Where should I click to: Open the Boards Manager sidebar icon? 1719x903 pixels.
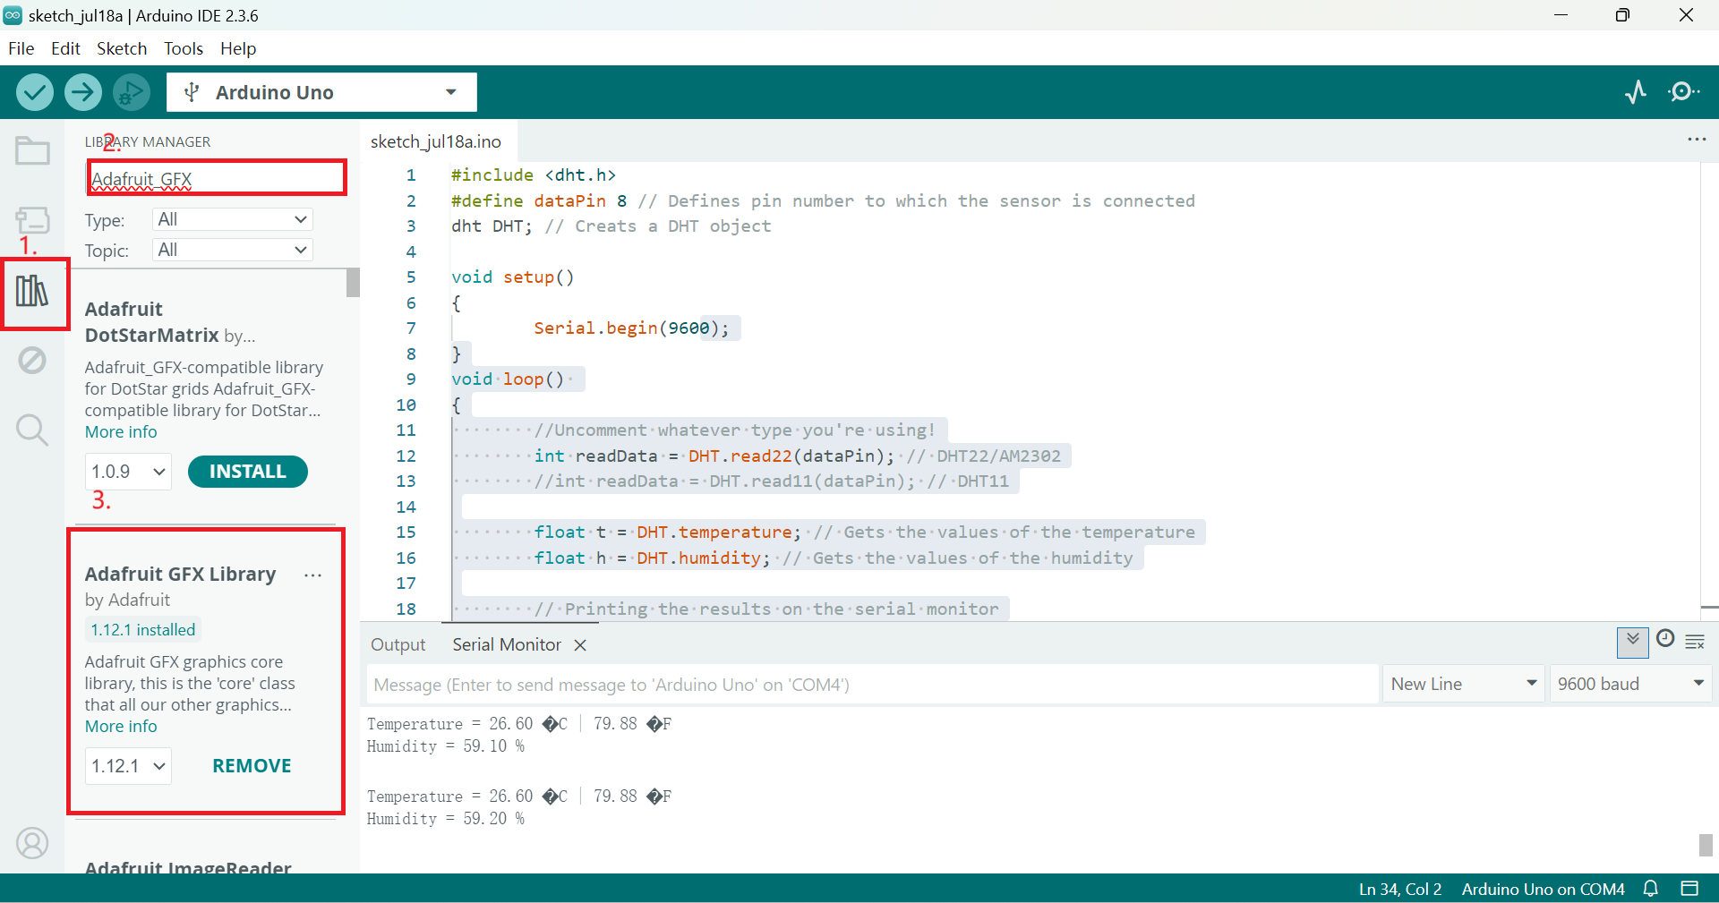32,220
